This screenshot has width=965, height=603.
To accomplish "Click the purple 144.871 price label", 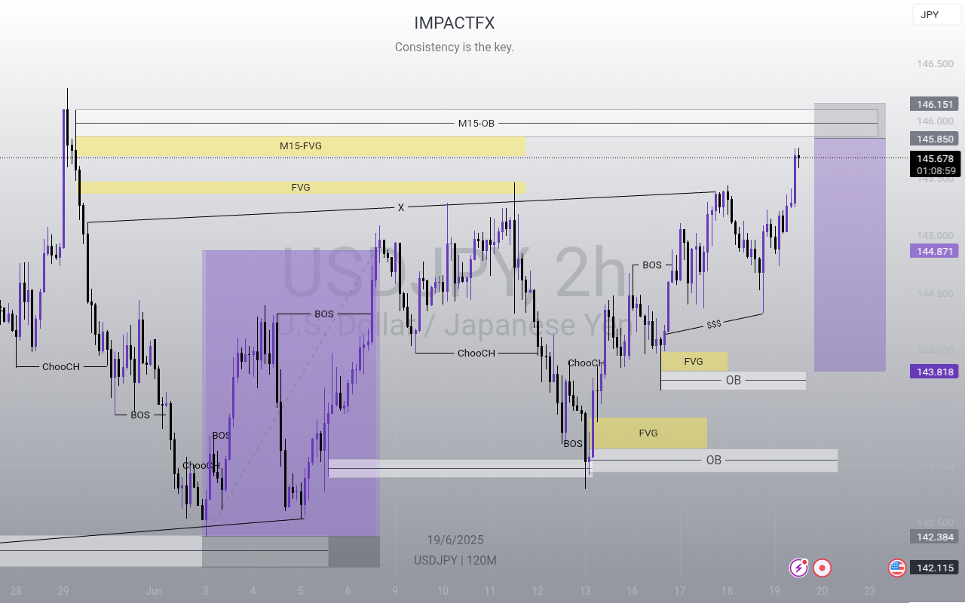I will [x=934, y=250].
